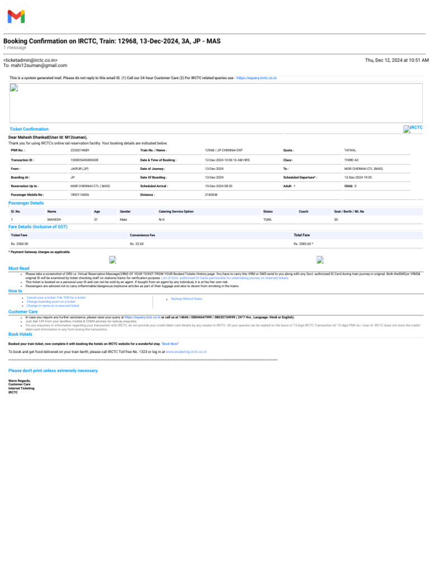Image resolution: width=429 pixels, height=572 pixels.
Task: Click the Passenger Details heading
Action: pyautogui.click(x=26, y=203)
